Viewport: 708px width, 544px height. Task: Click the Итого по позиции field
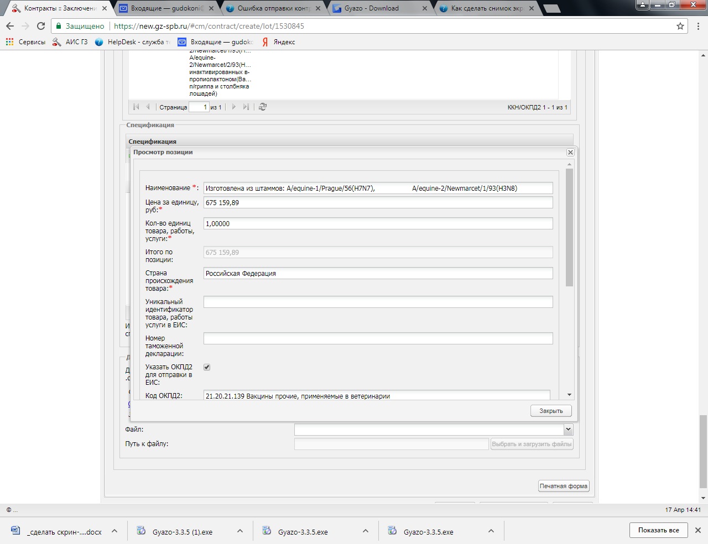tap(378, 252)
